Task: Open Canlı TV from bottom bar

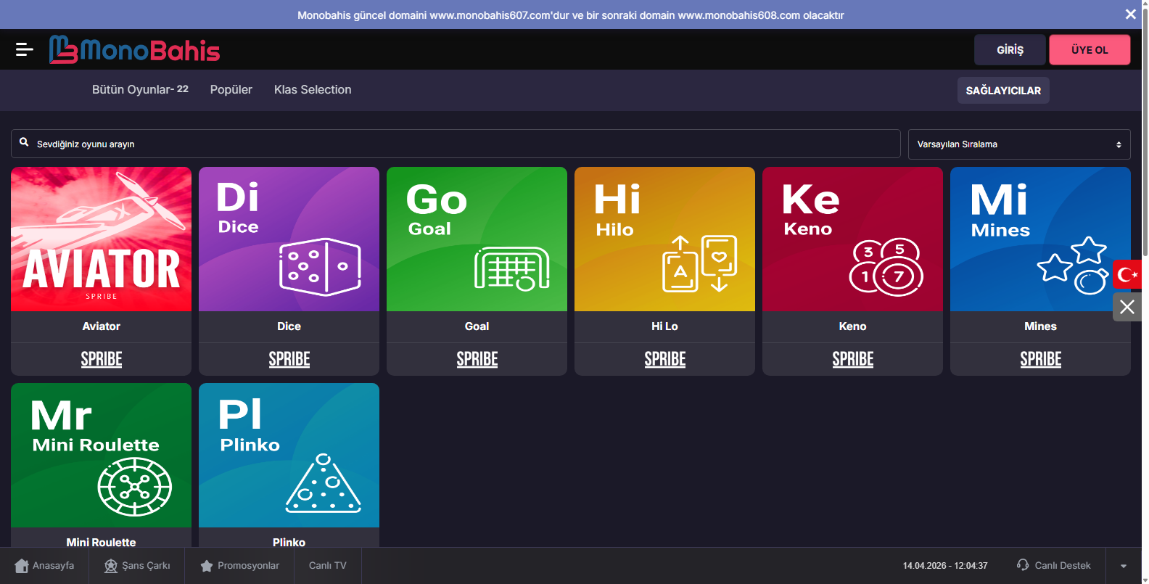Action: point(328,566)
